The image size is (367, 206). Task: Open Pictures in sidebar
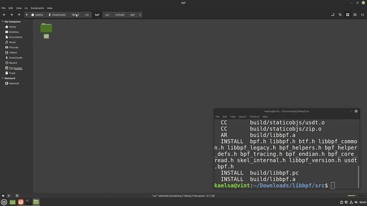click(x=14, y=47)
